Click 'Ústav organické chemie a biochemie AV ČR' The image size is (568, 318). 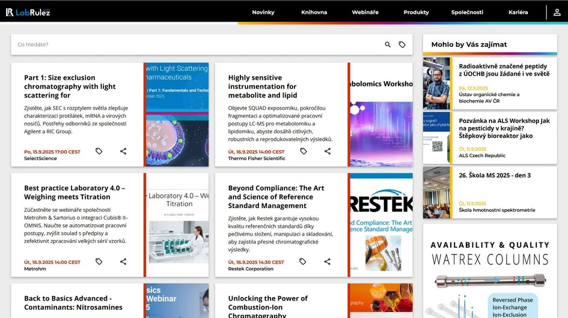489,98
